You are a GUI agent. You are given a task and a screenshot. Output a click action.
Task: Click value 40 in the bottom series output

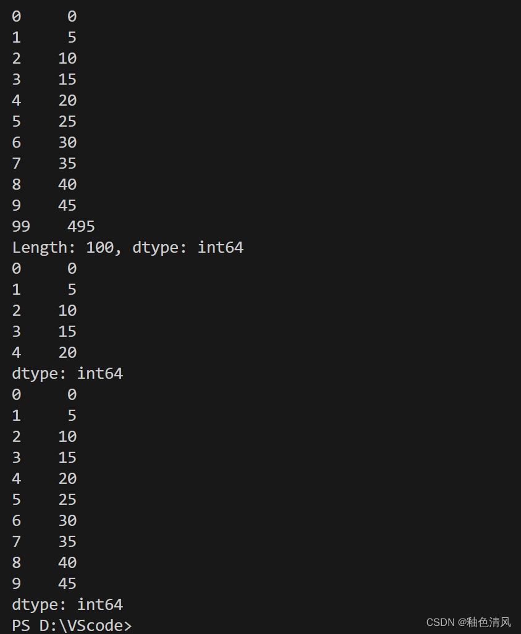67,562
